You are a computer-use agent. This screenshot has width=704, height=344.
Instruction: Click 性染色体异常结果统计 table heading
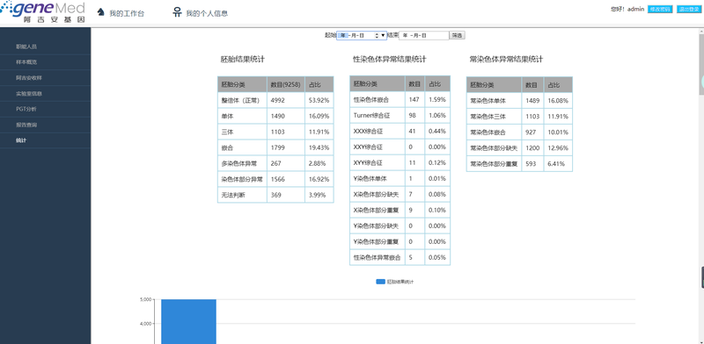click(x=390, y=59)
